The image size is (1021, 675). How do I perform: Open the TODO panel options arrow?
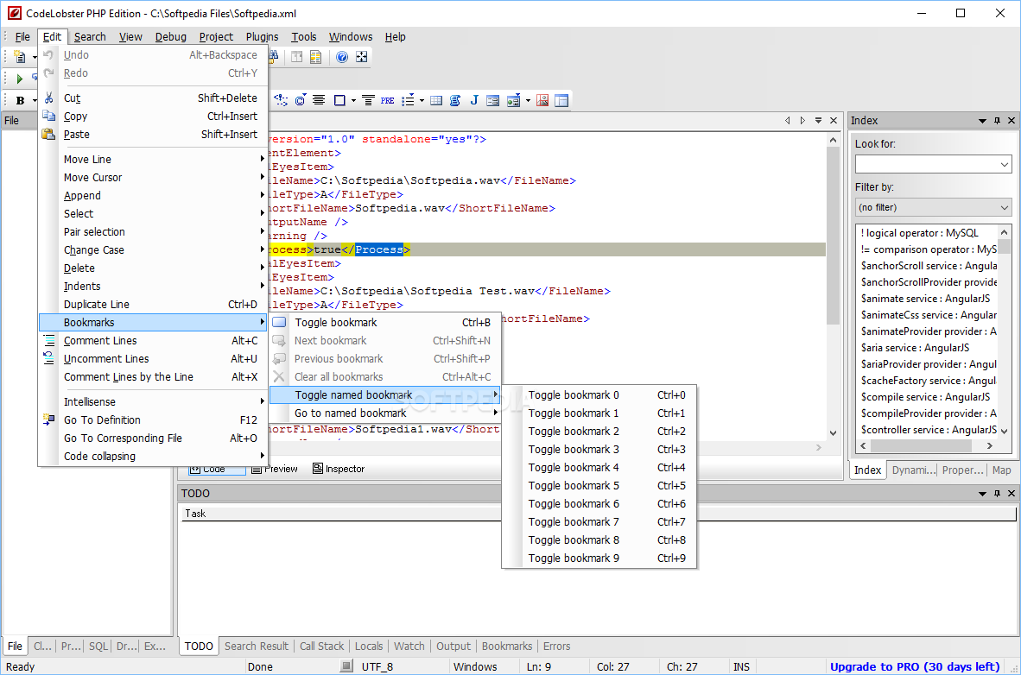click(x=982, y=494)
